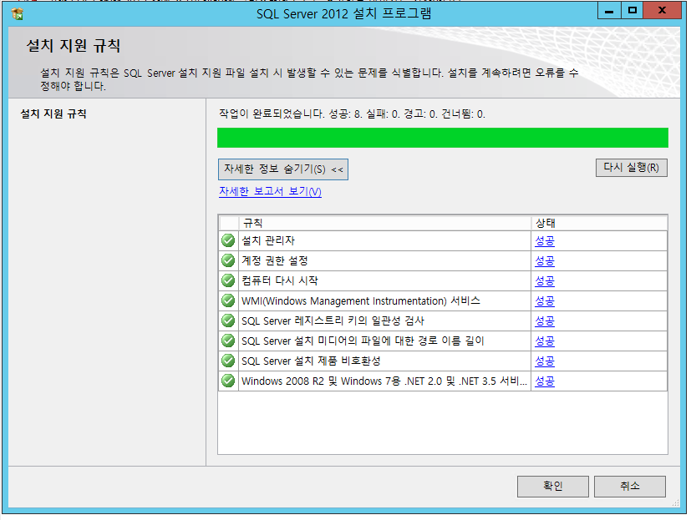Cancel setup with the 취소 button
This screenshot has width=691, height=520.
pyautogui.click(x=630, y=486)
